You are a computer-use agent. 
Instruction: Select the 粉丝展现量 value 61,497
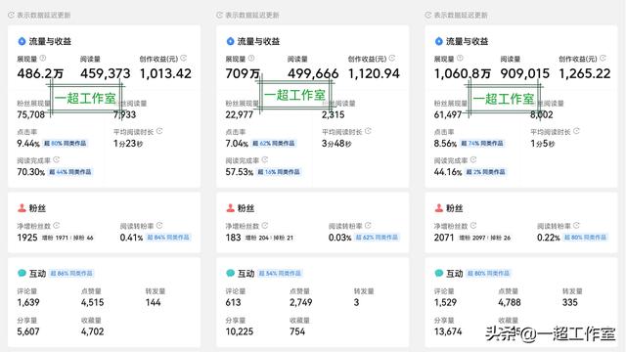point(448,115)
